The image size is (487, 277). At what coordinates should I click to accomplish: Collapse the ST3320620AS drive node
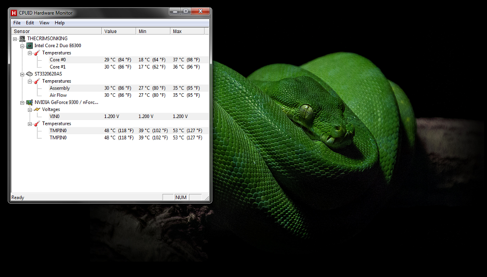point(22,74)
